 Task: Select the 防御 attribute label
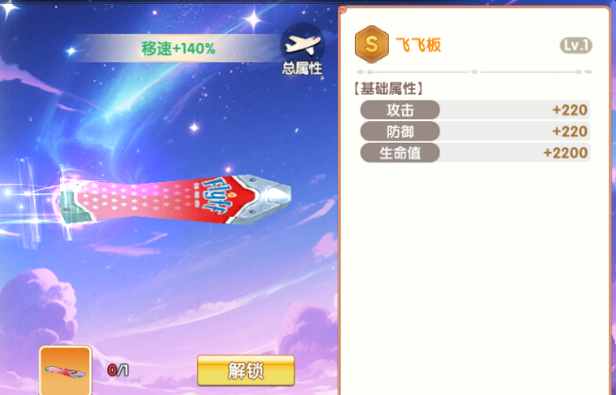400,131
